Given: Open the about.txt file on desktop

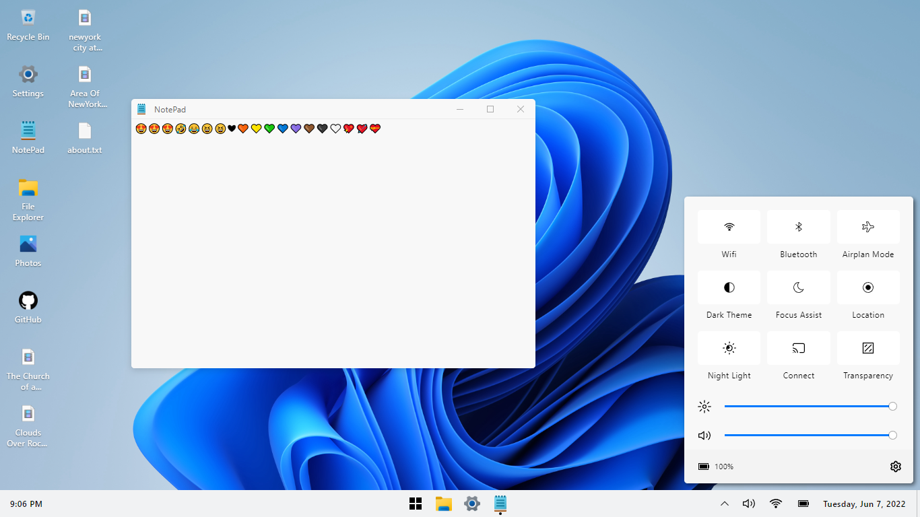Looking at the screenshot, I should [84, 131].
